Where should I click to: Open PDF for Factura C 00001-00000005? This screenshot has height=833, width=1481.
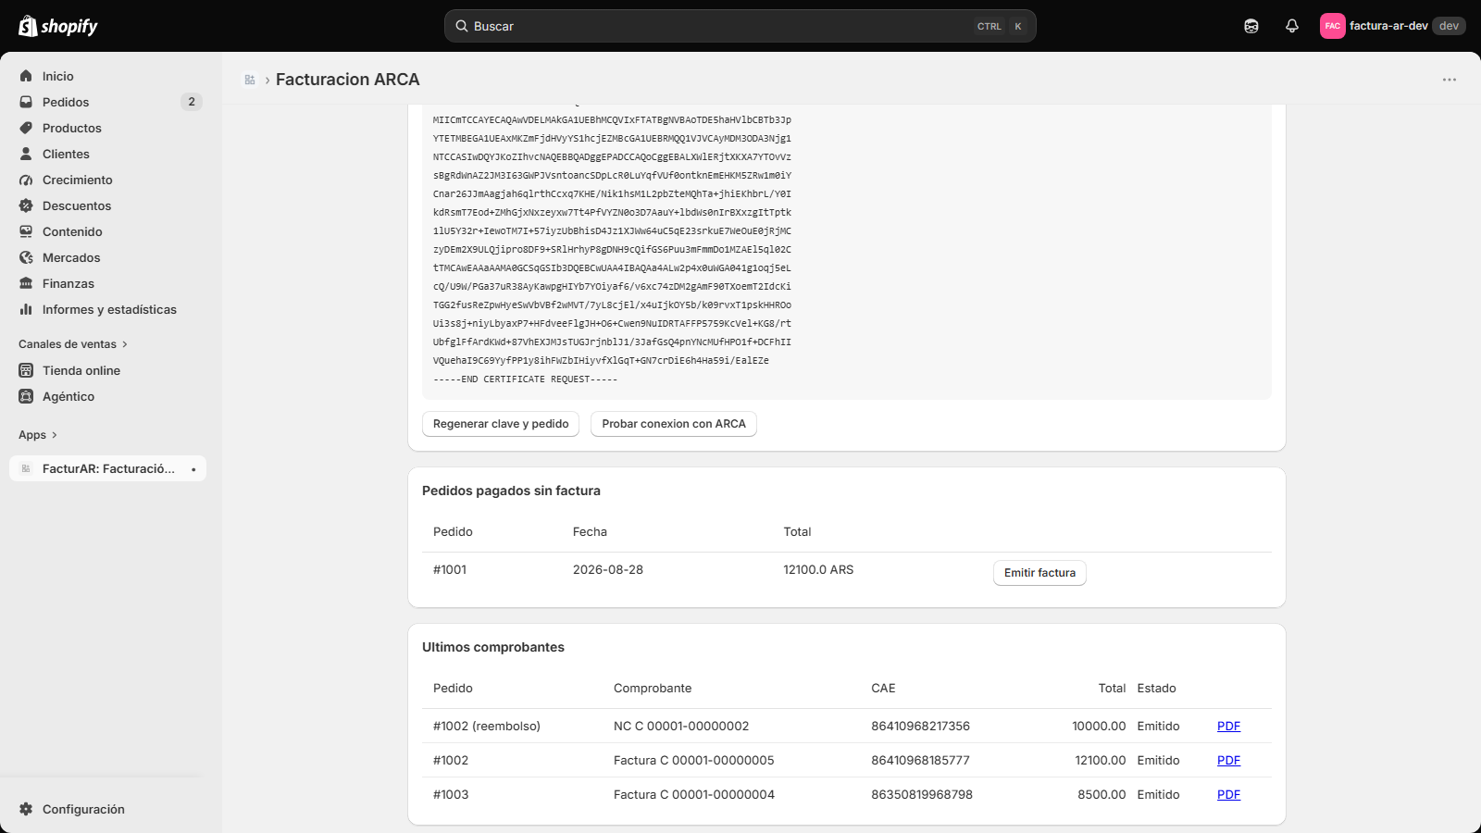tap(1228, 761)
